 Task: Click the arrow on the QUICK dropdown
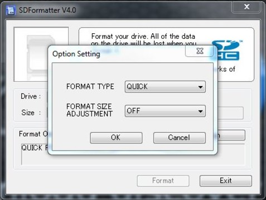[200, 87]
